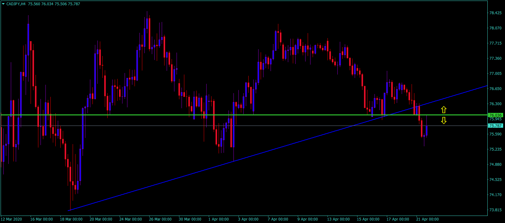Image resolution: width=505 pixels, height=223 pixels.
Task: Click the 16 Mar 00:00 time label
Action: (41, 219)
